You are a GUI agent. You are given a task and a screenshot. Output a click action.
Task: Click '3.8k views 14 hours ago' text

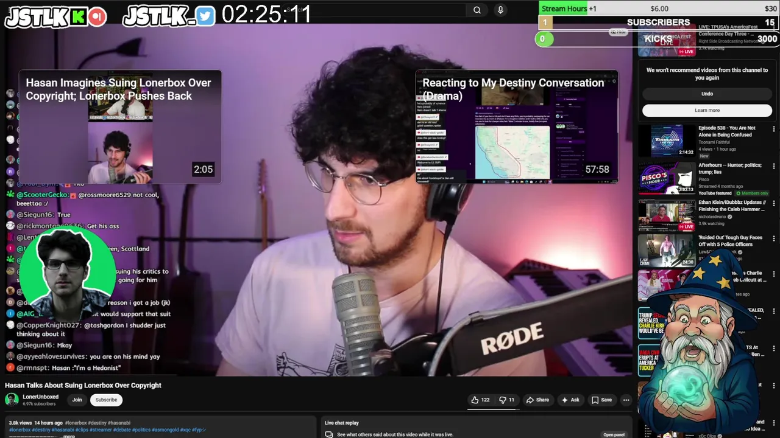35,423
